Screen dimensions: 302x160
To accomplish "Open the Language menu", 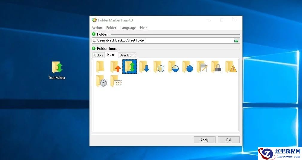I will click(128, 28).
